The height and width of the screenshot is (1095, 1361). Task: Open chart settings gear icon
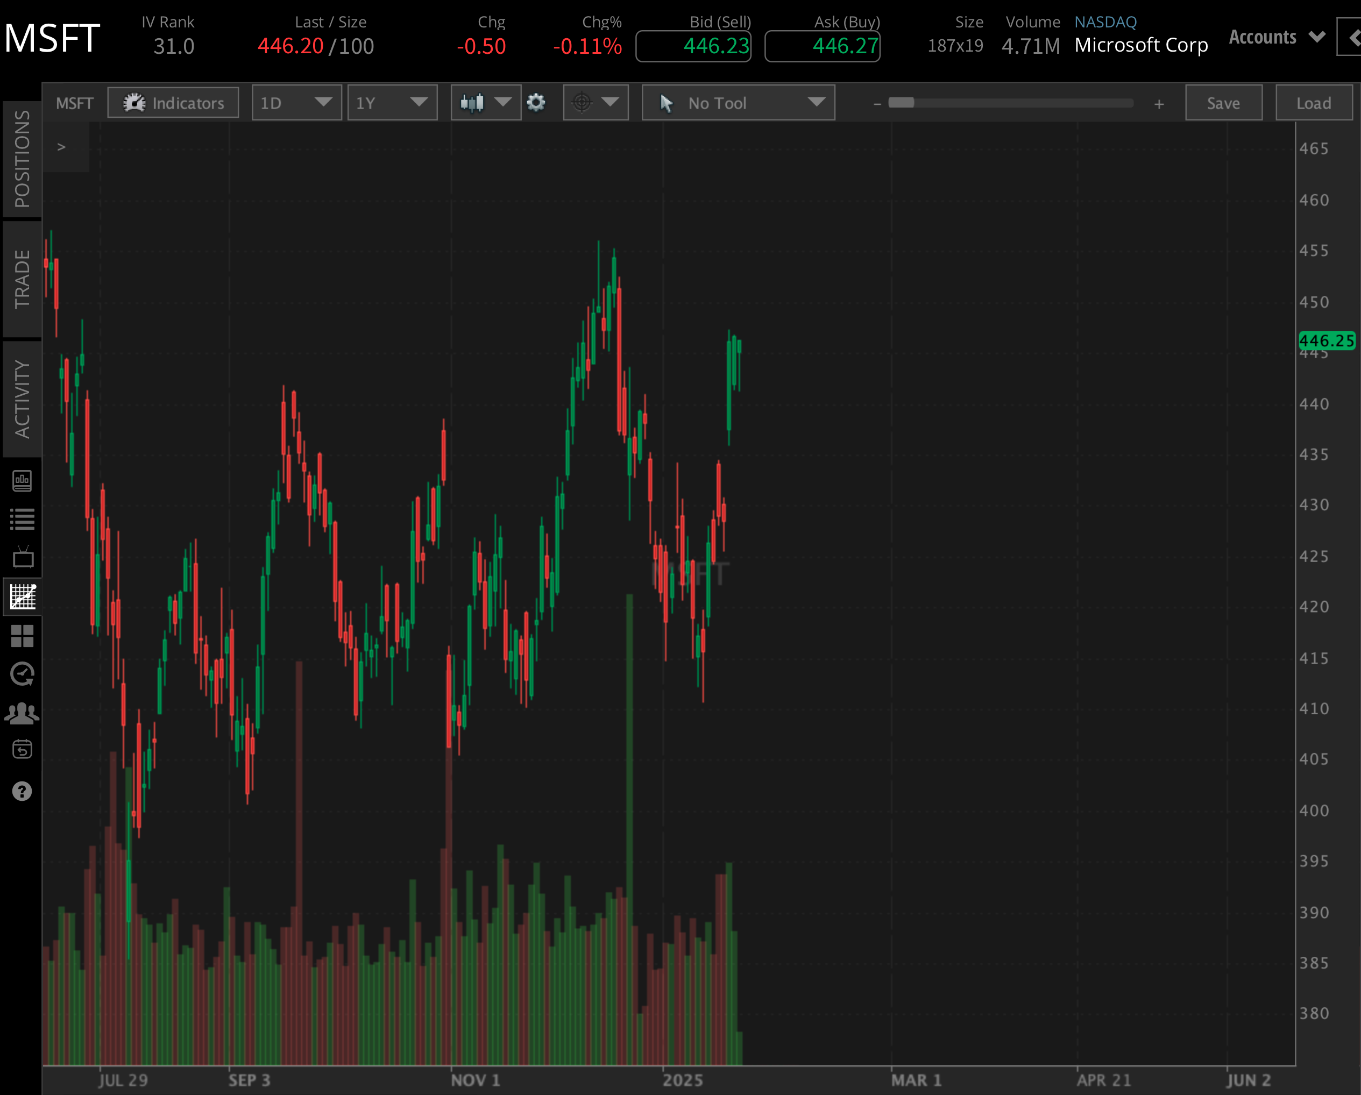click(536, 102)
